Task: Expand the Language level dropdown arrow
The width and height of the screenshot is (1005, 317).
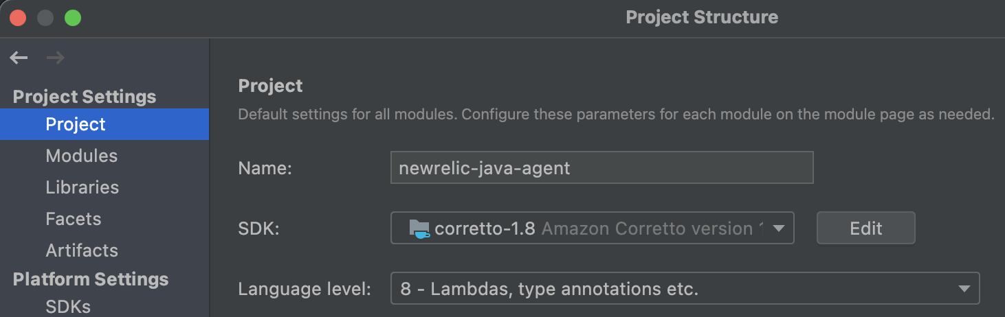Action: 964,290
